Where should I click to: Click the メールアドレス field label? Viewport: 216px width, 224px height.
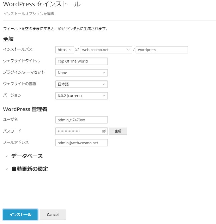tap(16, 142)
